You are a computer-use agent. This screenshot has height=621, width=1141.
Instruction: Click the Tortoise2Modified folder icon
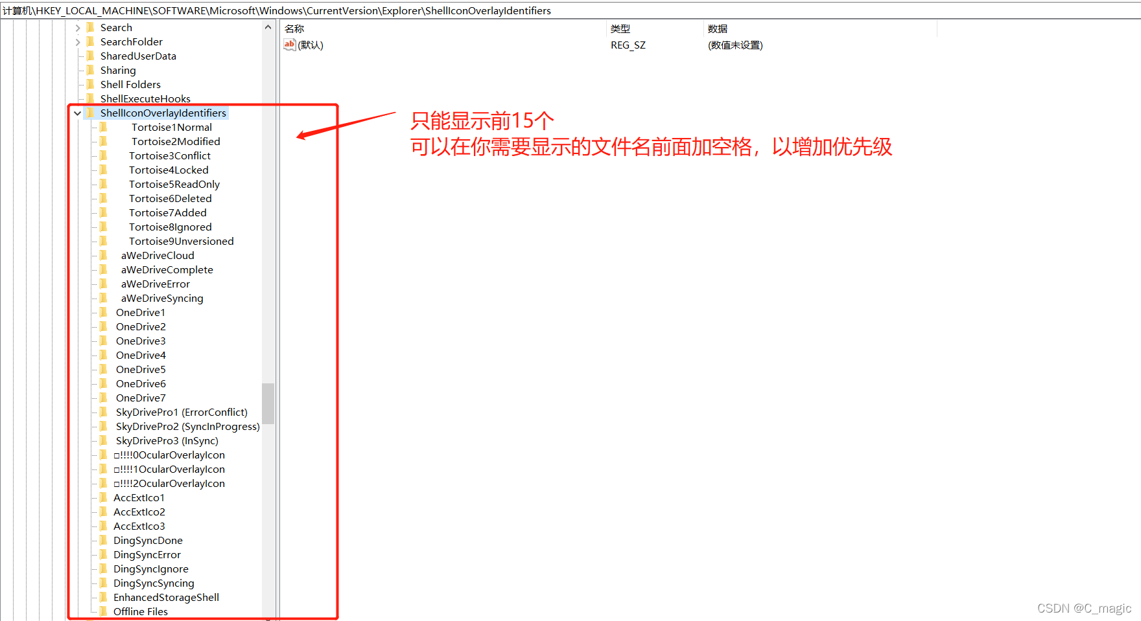tap(104, 141)
